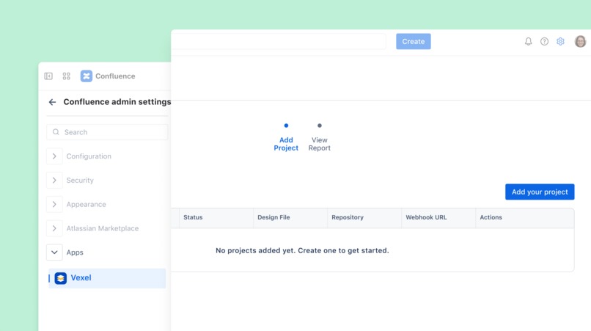
Task: Click the Webhook URL column header
Action: 438,217
